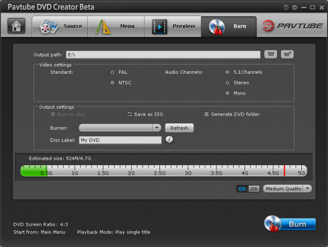Click the green used-space portion of size bar
The width and height of the screenshot is (328, 247).
[x=34, y=171]
